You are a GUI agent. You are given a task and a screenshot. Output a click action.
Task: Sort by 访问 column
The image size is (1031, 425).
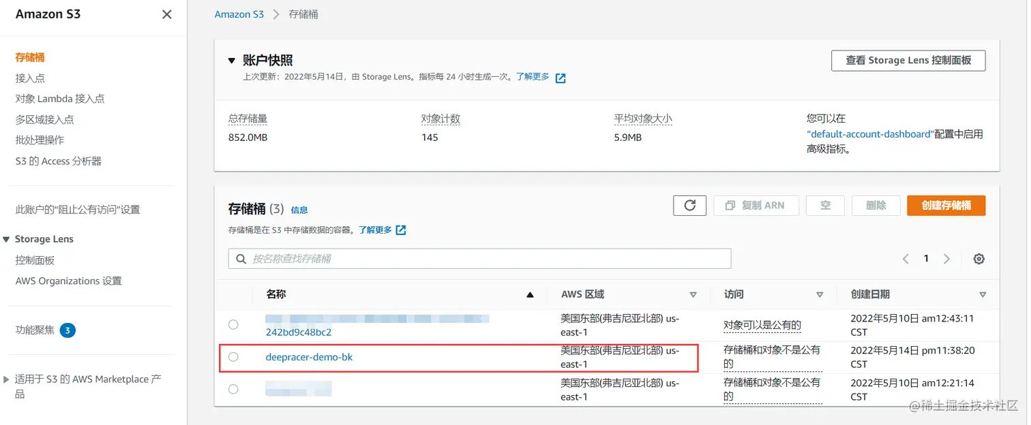[820, 295]
